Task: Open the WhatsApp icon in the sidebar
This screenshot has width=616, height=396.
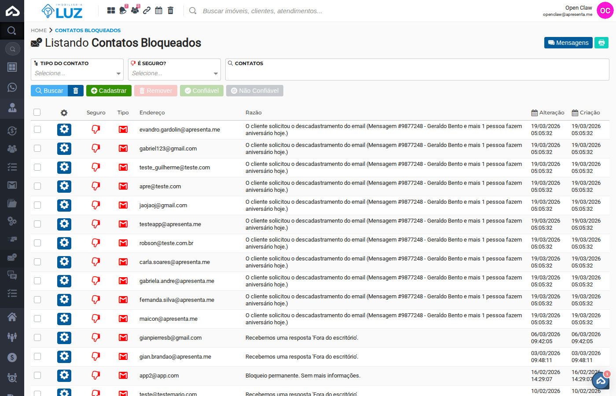Action: click(12, 88)
